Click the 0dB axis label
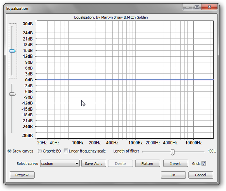 click(29, 80)
